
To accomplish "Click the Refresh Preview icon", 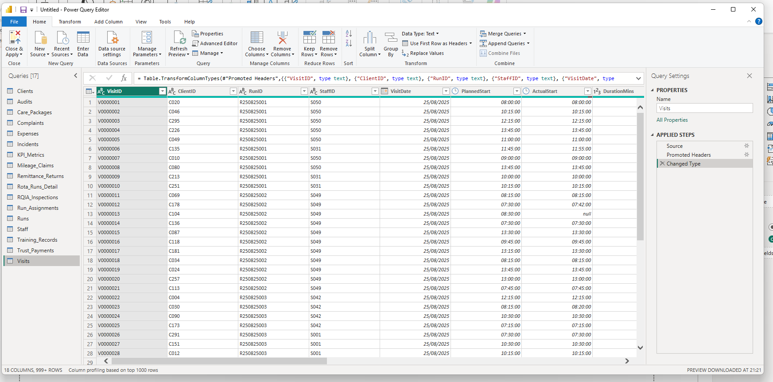I will (179, 38).
